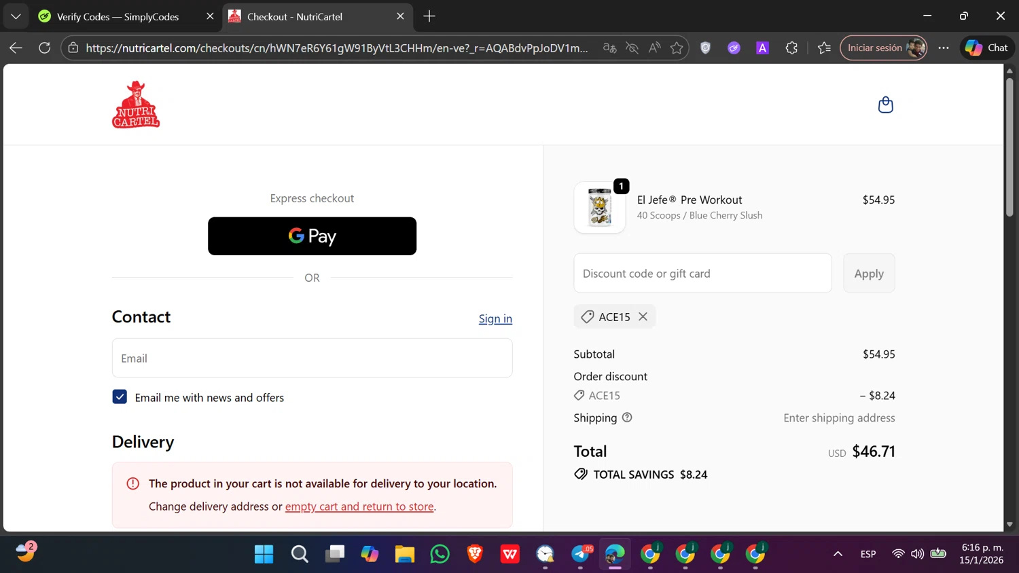Open WhatsApp from the taskbar
The height and width of the screenshot is (573, 1019).
(x=440, y=554)
